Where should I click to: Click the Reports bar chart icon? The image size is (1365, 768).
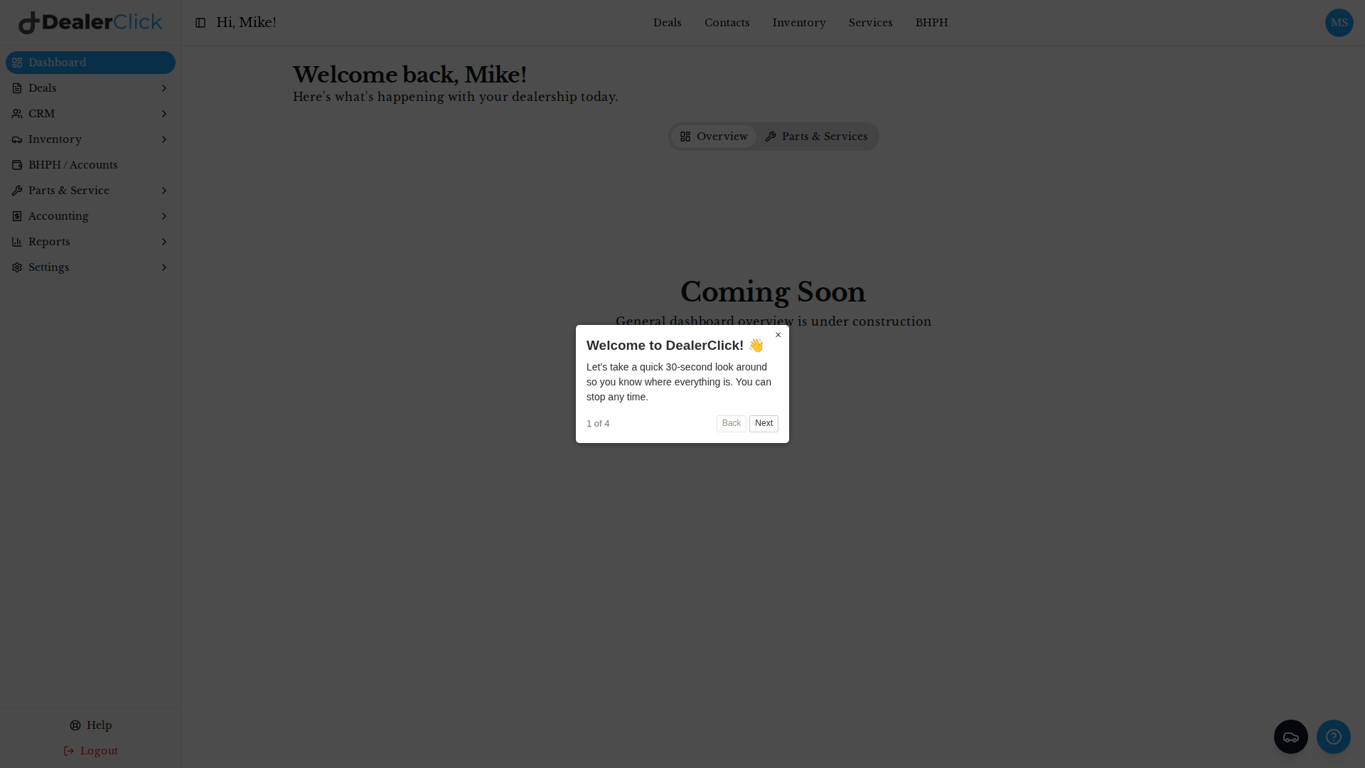17,242
